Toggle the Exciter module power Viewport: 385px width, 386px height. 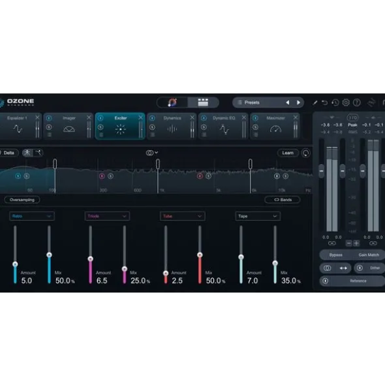tap(100, 118)
